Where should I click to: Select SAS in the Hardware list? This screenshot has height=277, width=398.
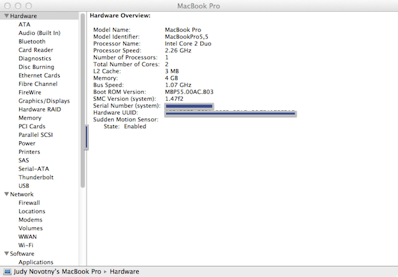tap(24, 161)
